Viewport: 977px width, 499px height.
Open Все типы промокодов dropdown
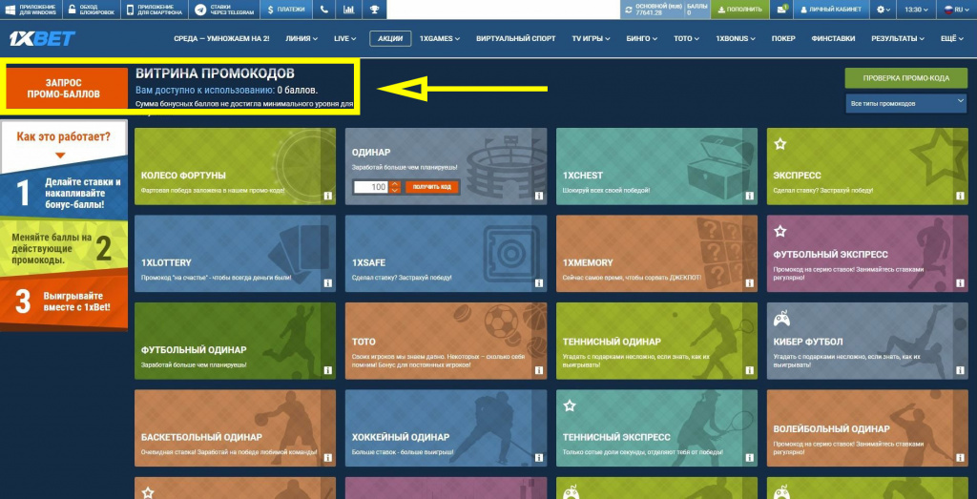tap(906, 103)
